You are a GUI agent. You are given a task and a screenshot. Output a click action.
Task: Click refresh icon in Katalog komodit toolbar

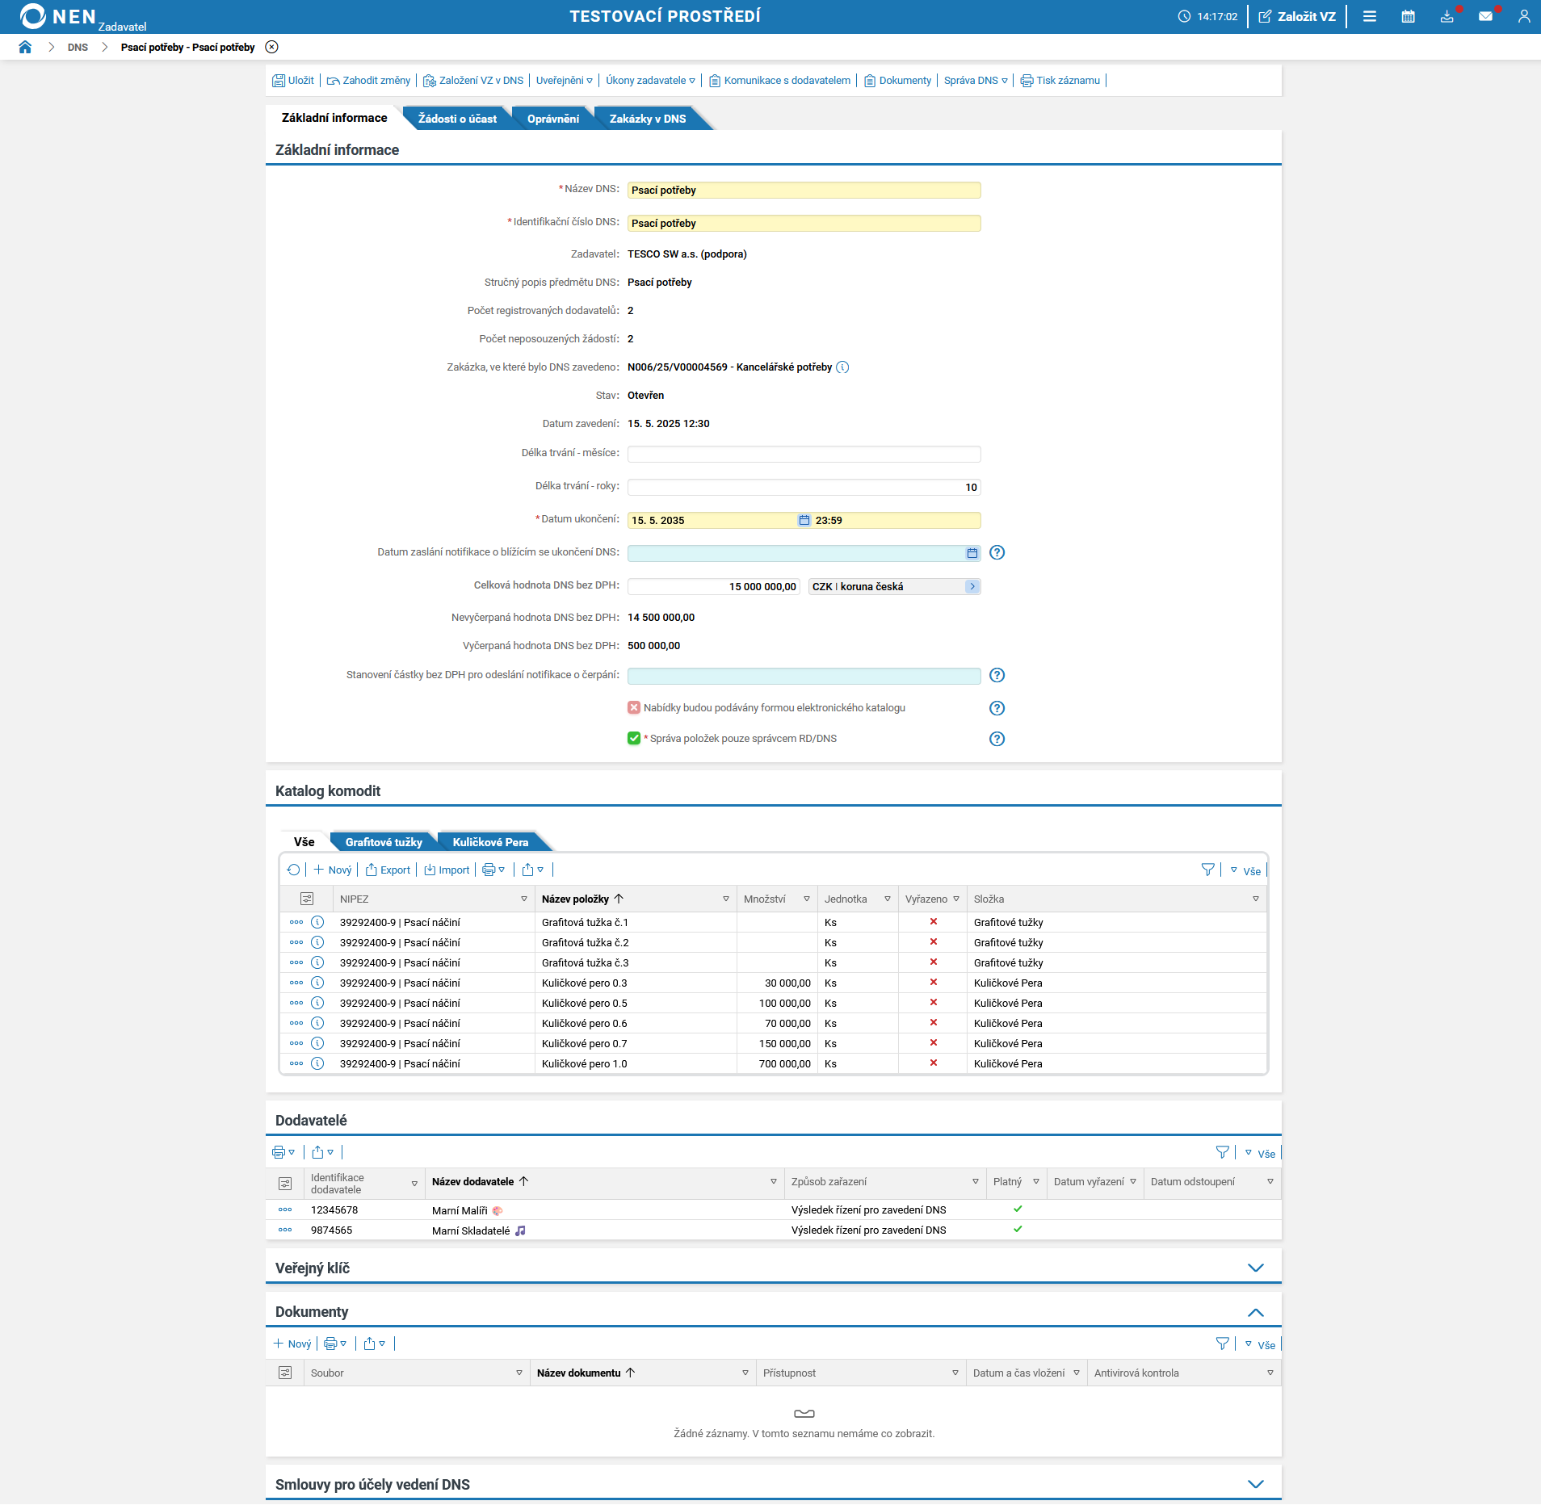[x=294, y=870]
